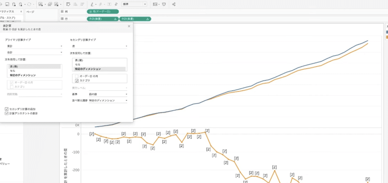Toggle greyed カテゴリ checkbox in primary section

12,87
